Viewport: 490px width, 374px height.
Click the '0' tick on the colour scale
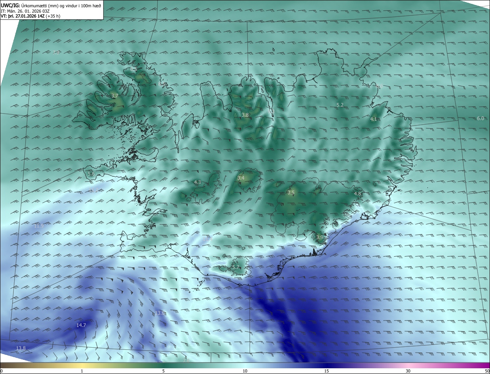[x=2, y=371]
